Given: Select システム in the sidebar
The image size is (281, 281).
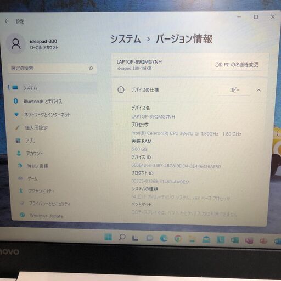Looking at the screenshot, I should click(x=52, y=88).
